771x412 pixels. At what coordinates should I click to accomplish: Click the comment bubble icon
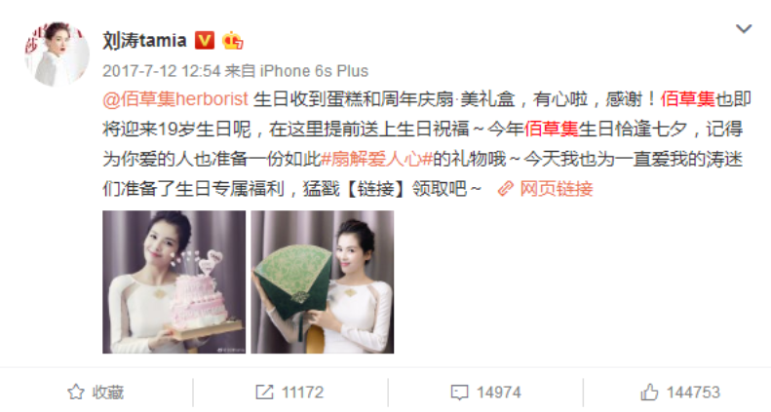click(459, 393)
